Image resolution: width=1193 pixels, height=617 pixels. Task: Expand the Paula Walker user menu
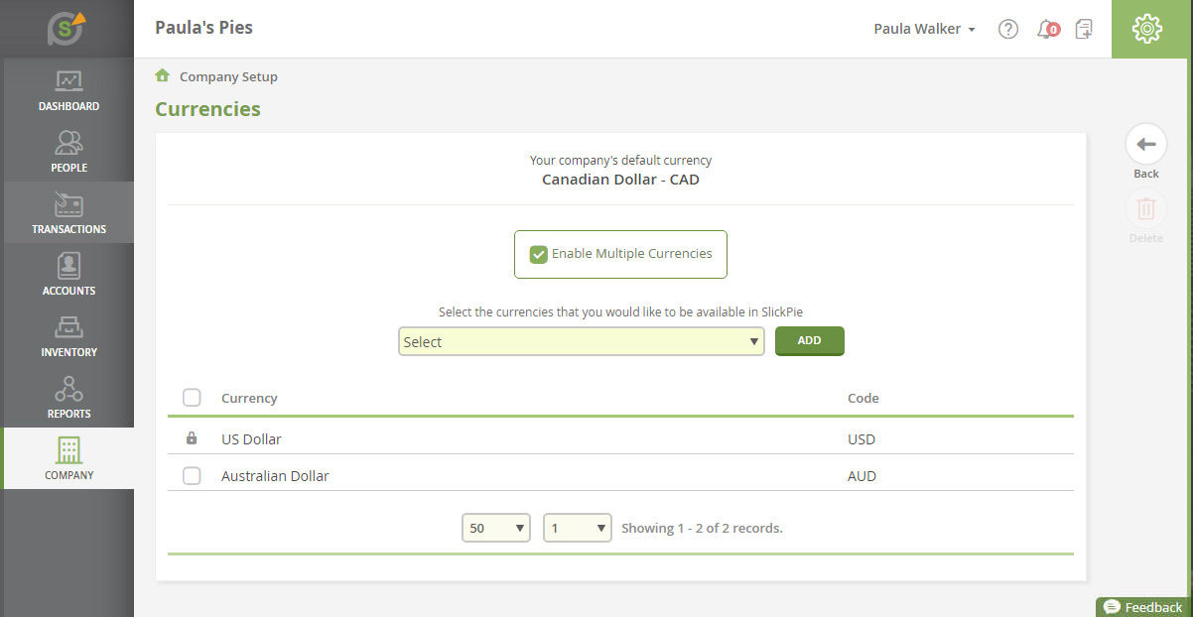[924, 29]
